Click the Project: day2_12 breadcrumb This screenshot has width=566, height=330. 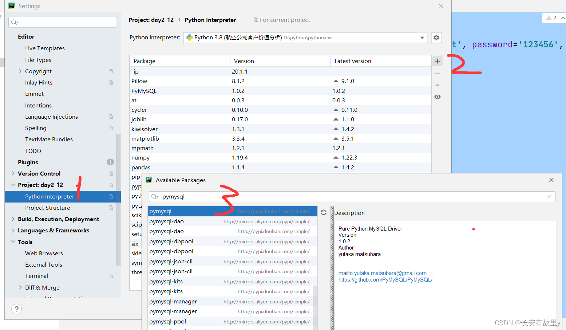[x=151, y=20]
